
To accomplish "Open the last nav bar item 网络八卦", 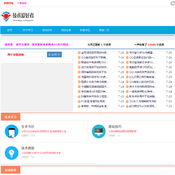I will pyautogui.click(x=104, y=30).
